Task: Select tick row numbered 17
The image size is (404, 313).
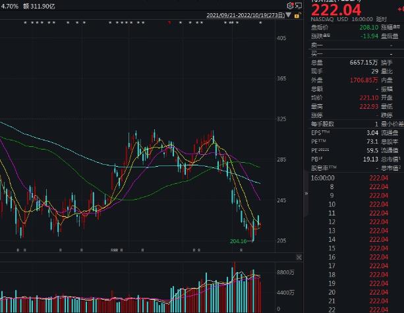Action: pyautogui.click(x=356, y=266)
